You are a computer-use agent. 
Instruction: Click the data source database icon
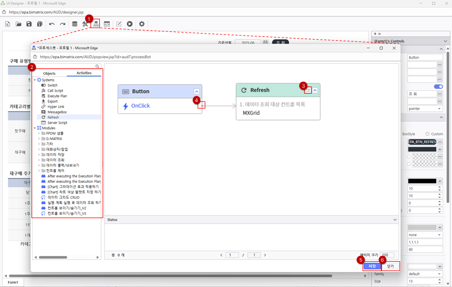coord(75,24)
